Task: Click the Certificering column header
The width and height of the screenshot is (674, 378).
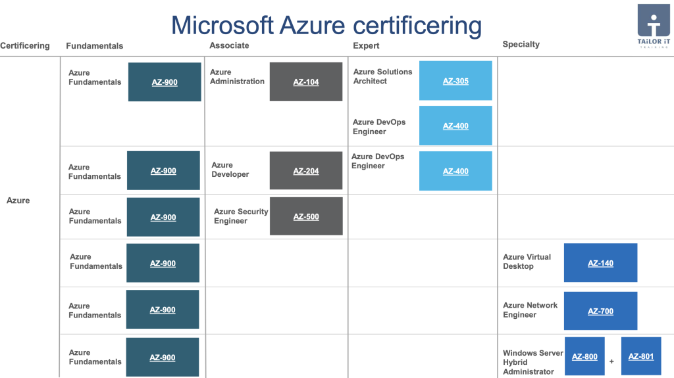Action: [25, 45]
